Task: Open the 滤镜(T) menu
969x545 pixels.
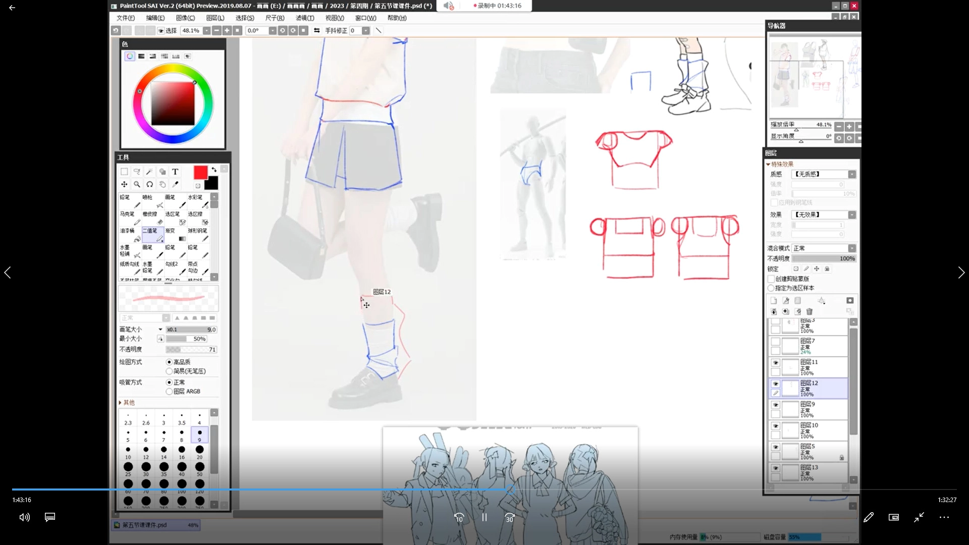Action: [x=305, y=18]
